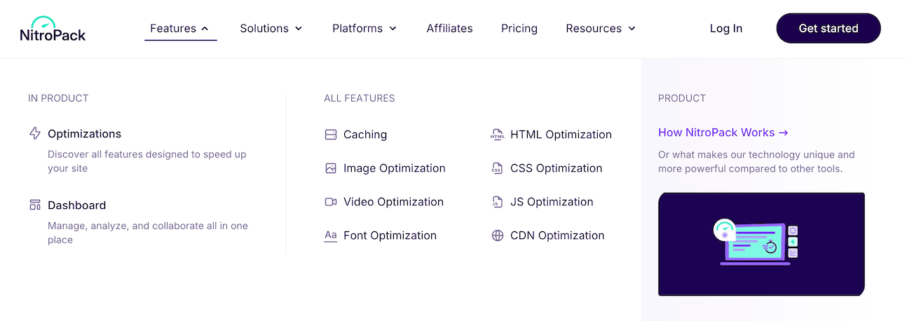Open the Font Optimization link
Viewport: 907px width, 321px height.
coord(390,235)
